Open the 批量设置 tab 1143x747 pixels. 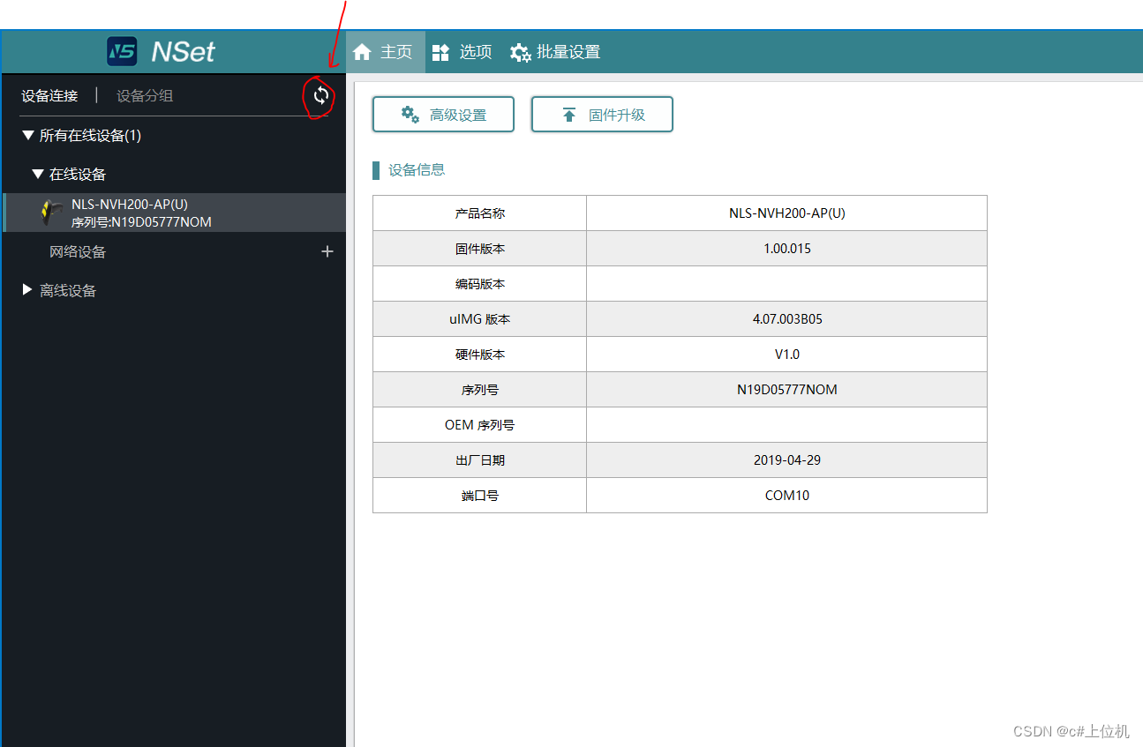555,52
